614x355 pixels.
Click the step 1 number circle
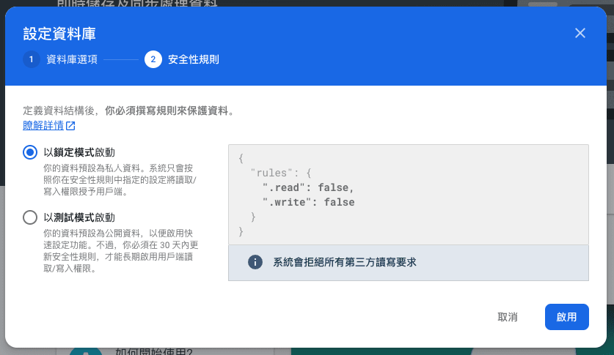click(32, 59)
